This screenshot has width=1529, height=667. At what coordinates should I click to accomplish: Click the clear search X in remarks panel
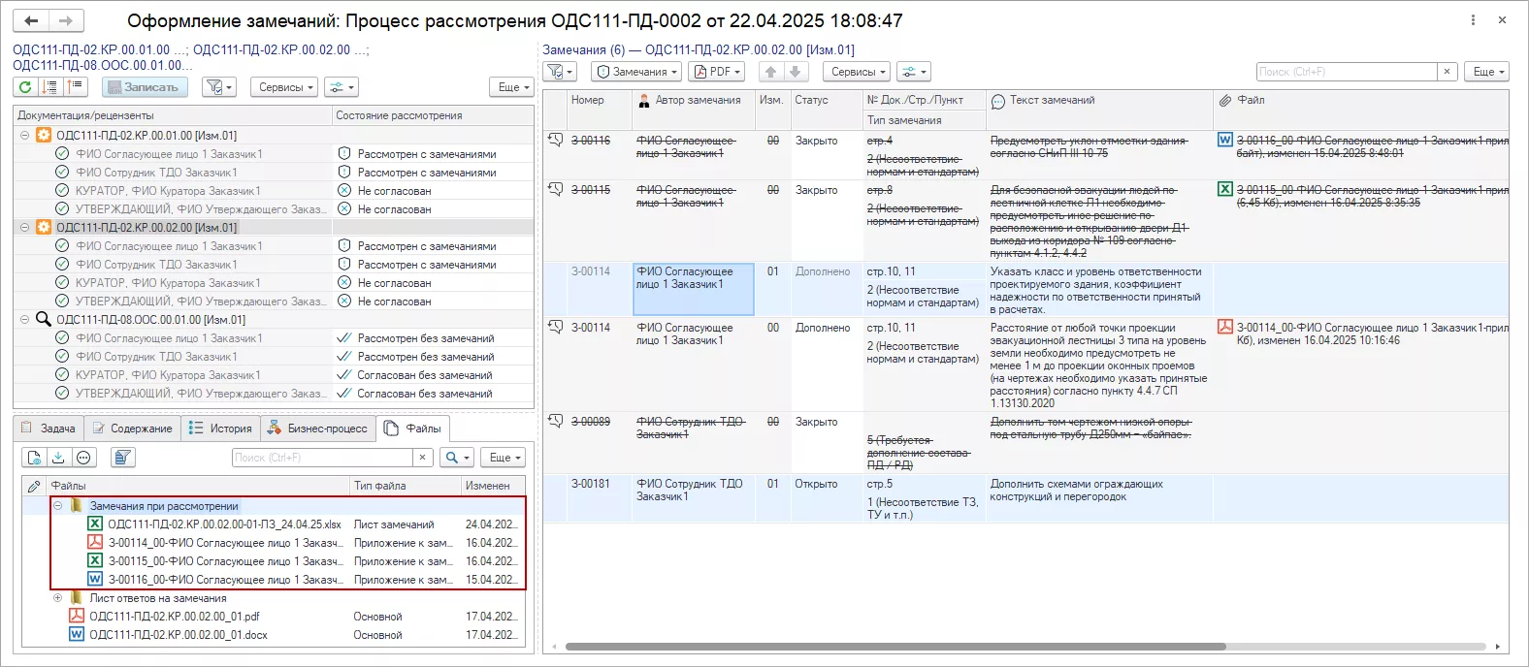coord(1447,72)
